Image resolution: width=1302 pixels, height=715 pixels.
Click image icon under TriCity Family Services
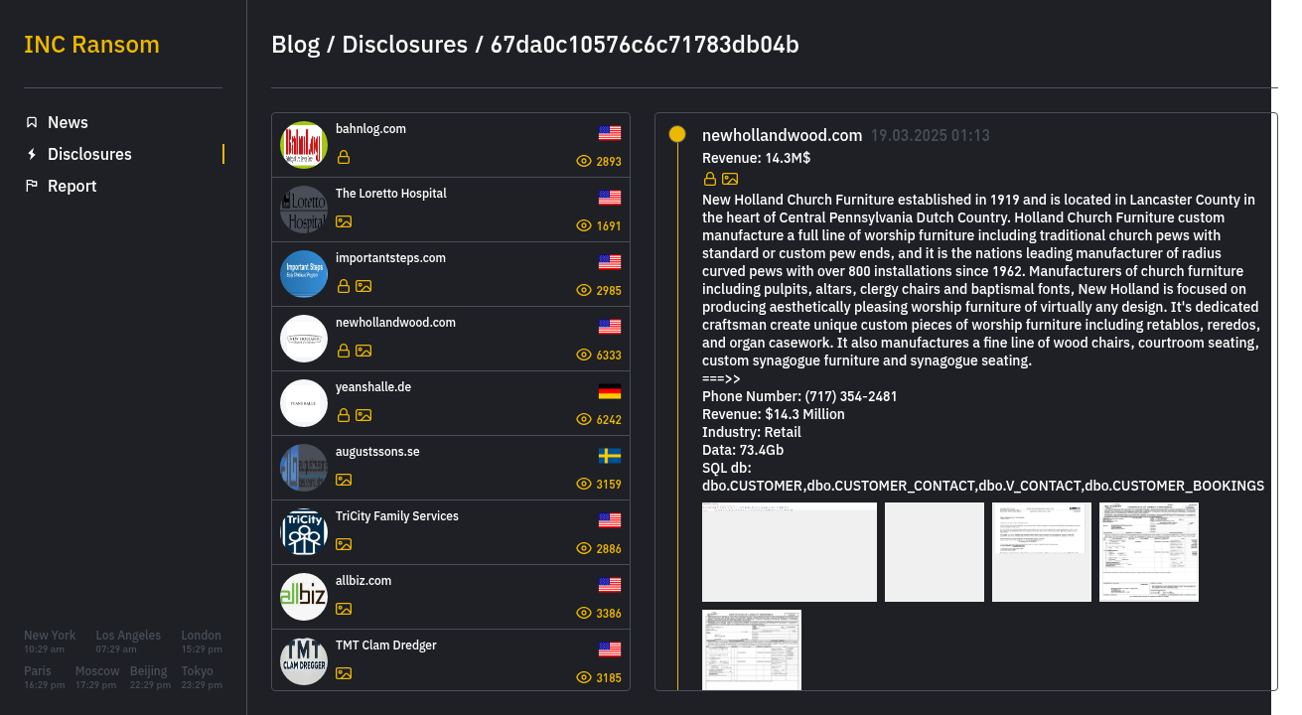pyautogui.click(x=344, y=544)
